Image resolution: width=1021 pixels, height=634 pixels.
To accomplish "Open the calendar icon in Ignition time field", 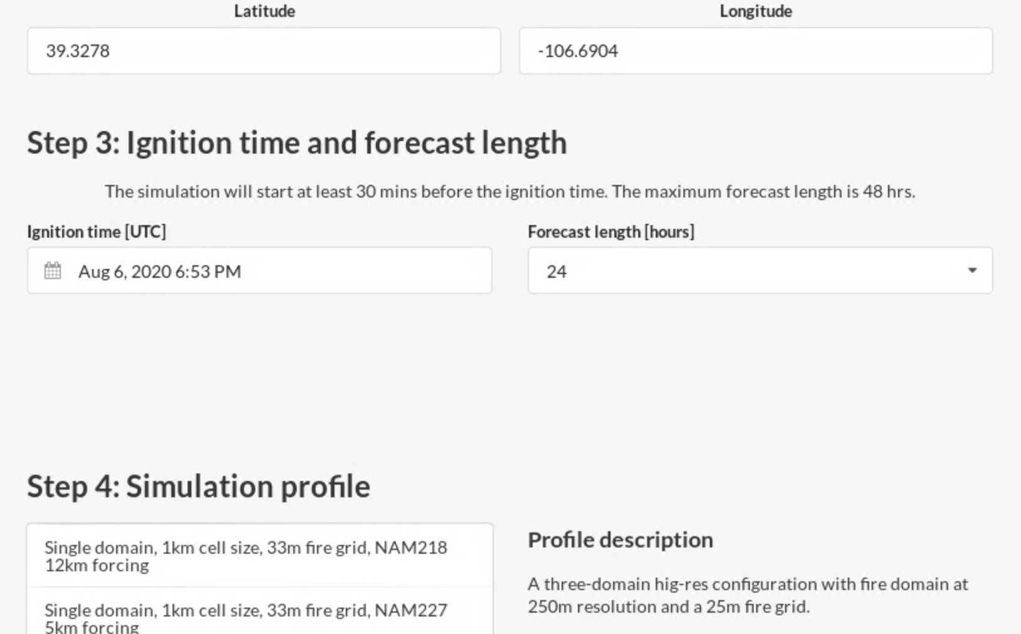I will click(x=53, y=271).
